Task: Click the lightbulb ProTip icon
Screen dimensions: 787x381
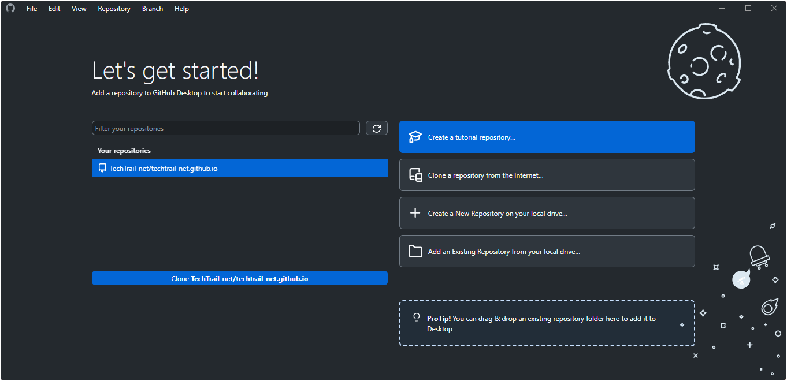Action: click(416, 317)
